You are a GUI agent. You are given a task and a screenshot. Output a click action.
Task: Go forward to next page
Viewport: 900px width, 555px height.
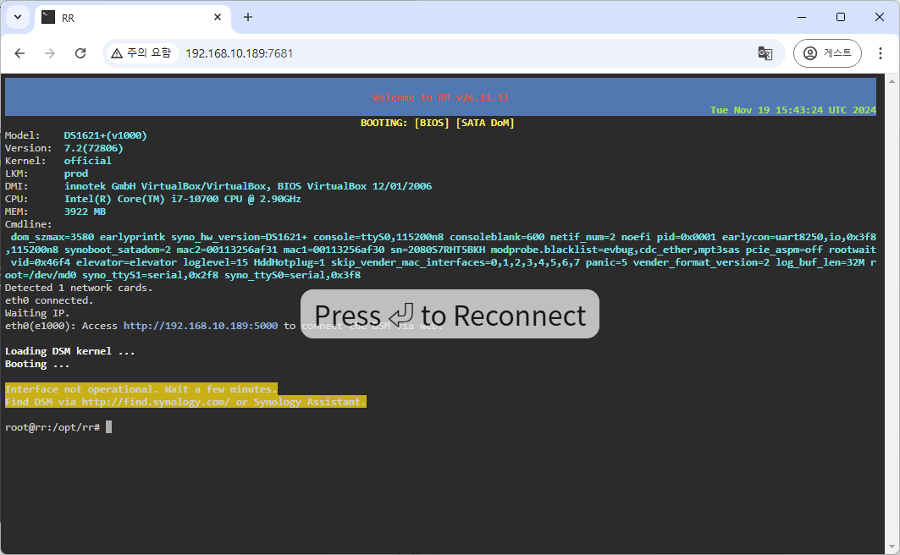(x=50, y=53)
